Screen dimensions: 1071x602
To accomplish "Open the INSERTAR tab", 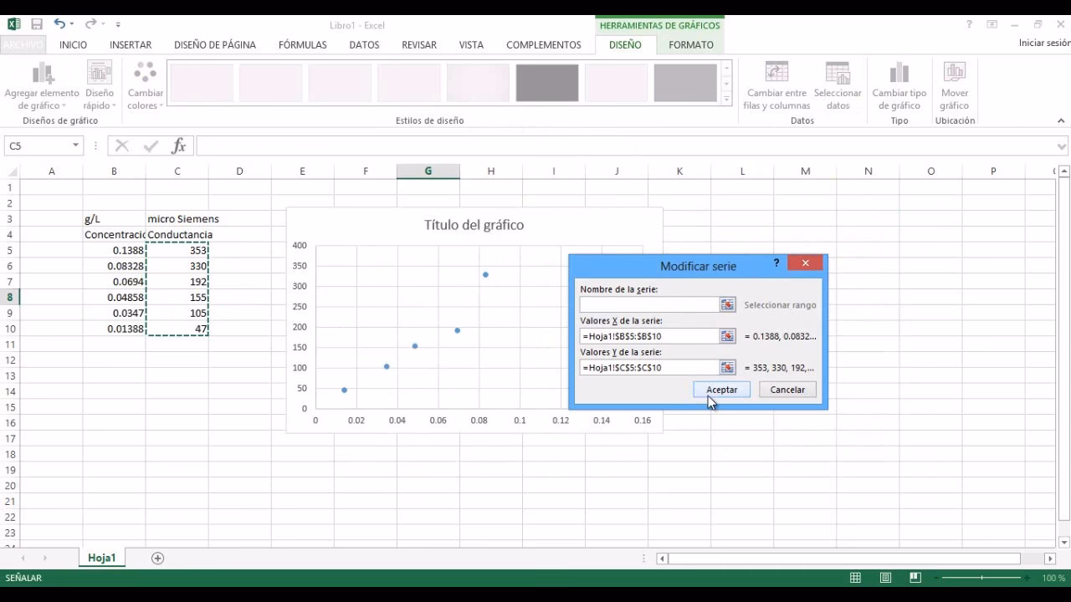I will (x=131, y=45).
